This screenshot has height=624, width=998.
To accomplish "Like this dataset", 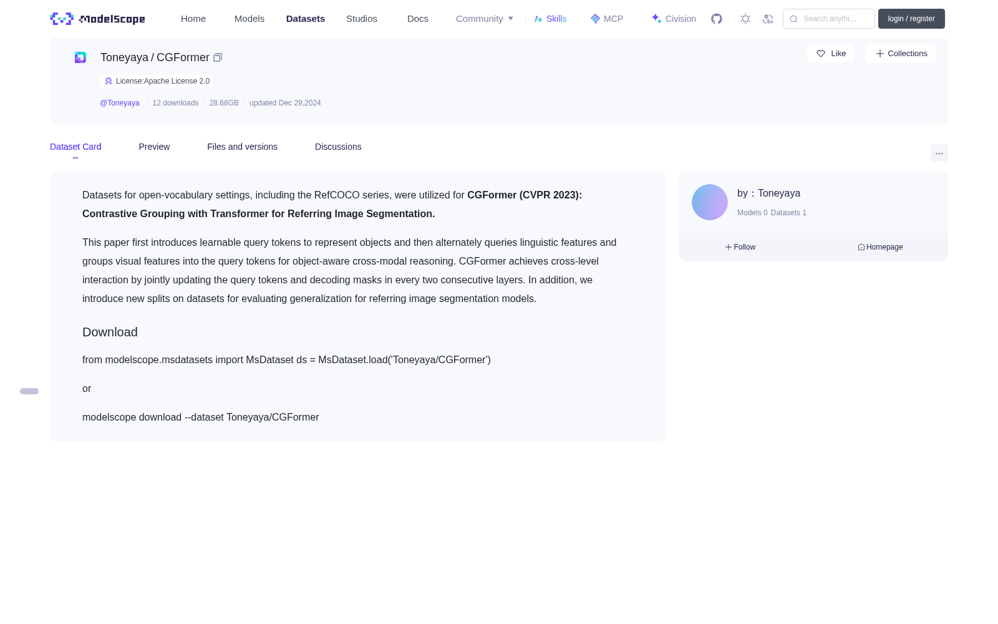I will [x=830, y=54].
